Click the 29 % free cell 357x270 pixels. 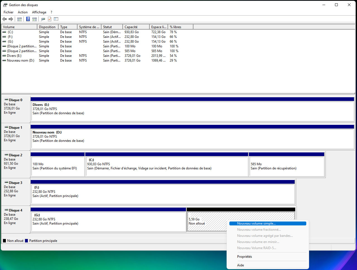pyautogui.click(x=173, y=60)
